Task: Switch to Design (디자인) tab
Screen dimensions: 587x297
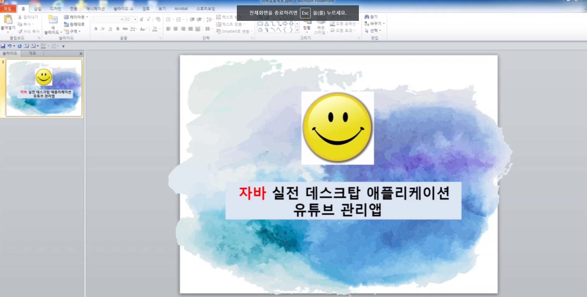Action: point(56,9)
